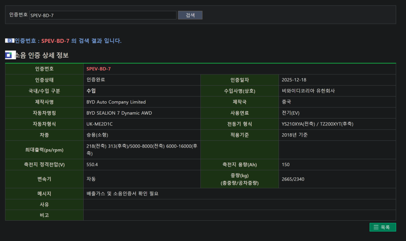Click the 인증번호 search input field
This screenshot has width=406, height=241.
point(103,15)
